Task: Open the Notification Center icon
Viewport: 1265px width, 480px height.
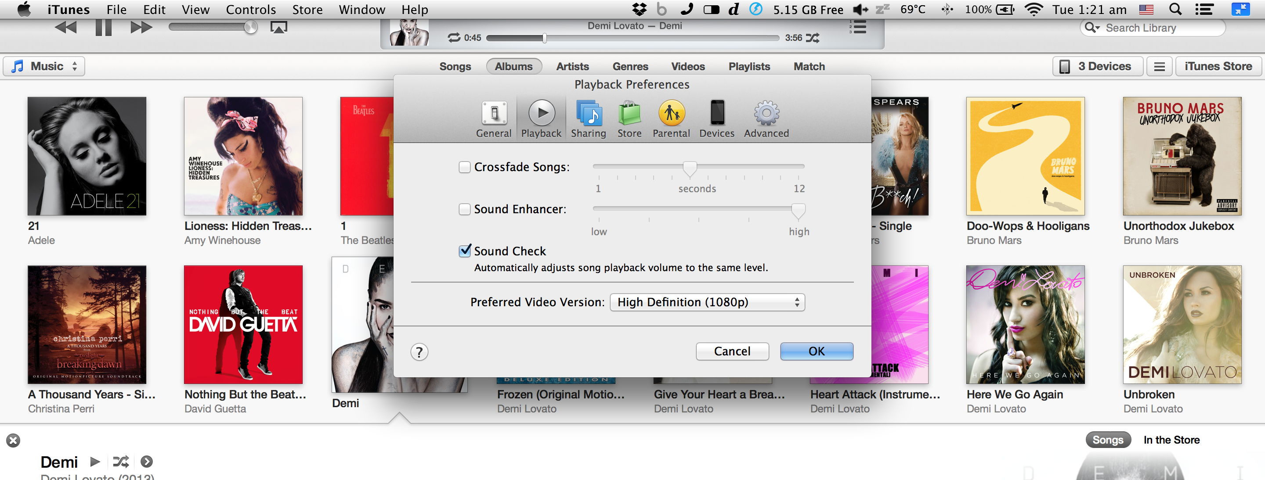Action: (x=1204, y=9)
